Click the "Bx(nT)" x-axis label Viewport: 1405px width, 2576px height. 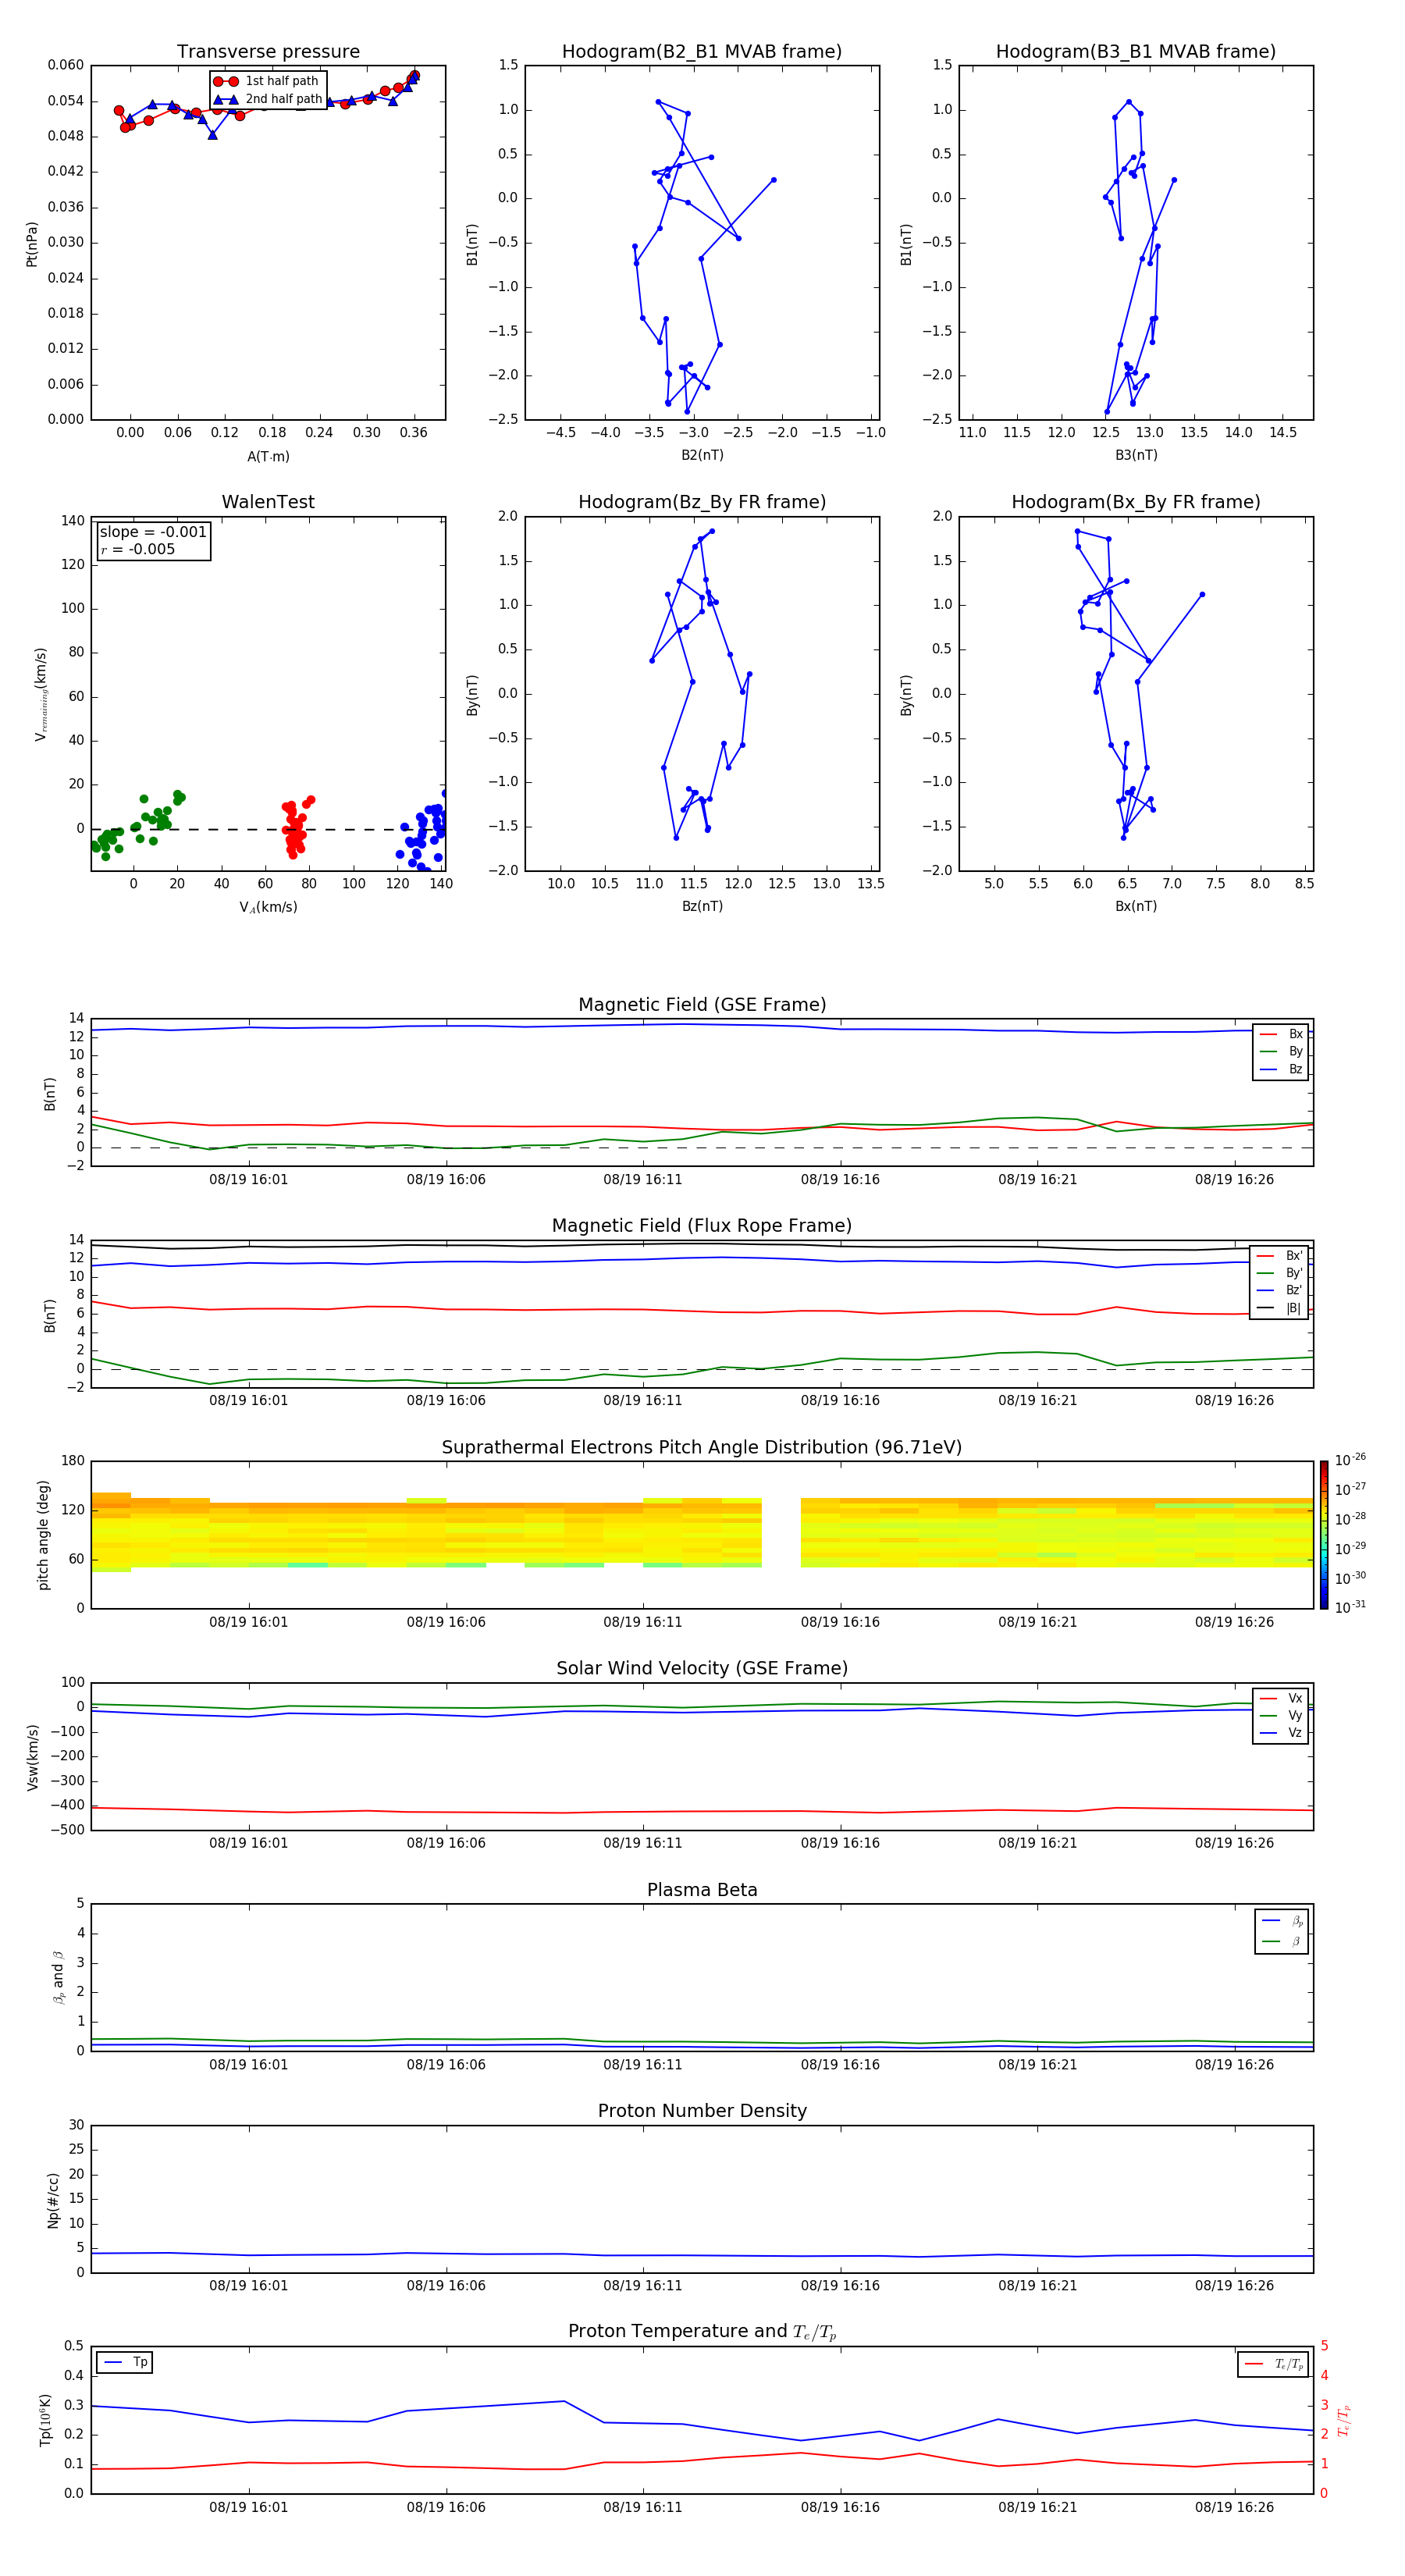coord(1136,906)
